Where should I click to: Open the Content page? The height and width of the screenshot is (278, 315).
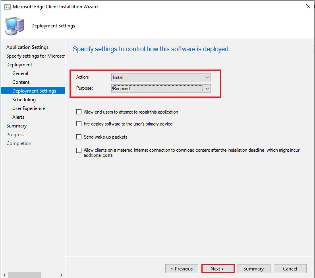(x=21, y=82)
